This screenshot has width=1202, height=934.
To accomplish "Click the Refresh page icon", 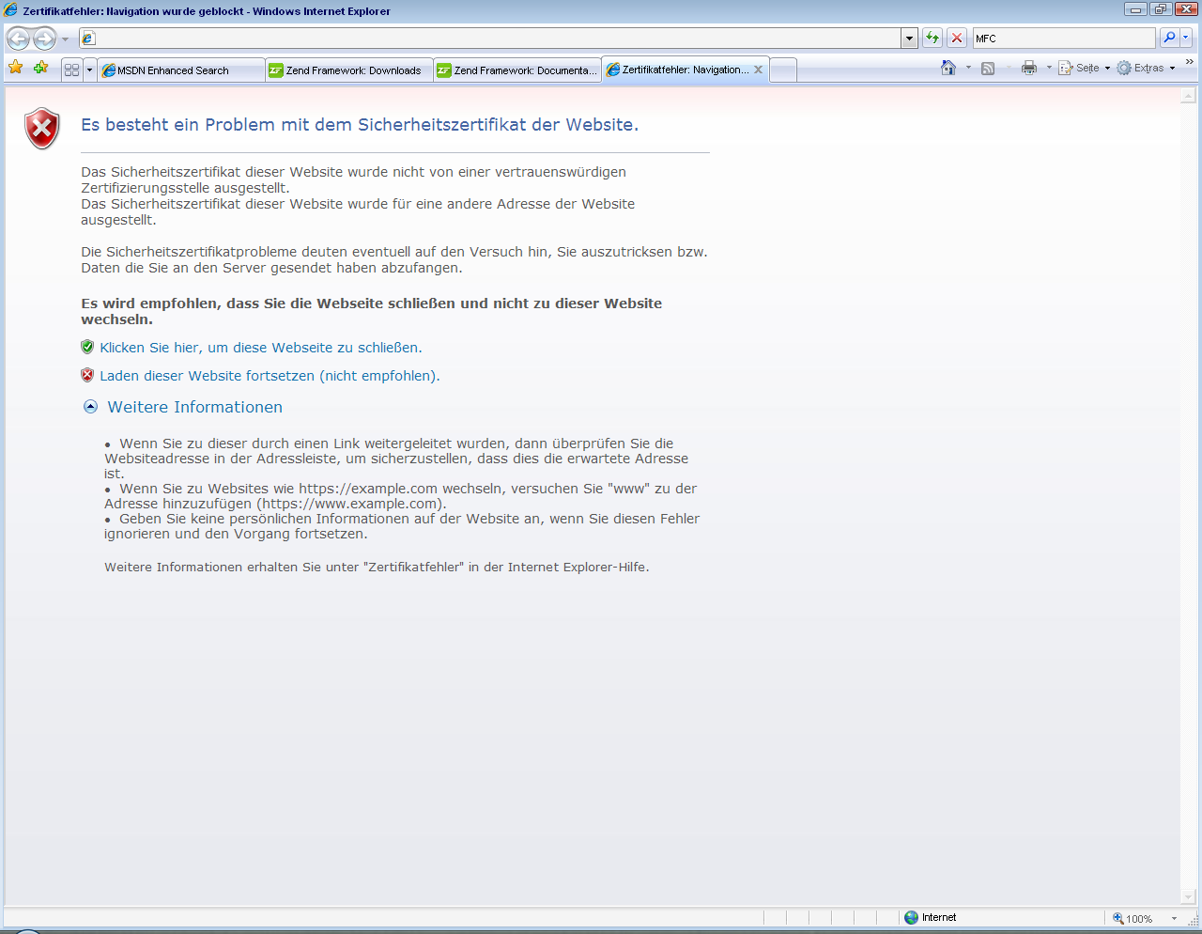I will tap(932, 38).
